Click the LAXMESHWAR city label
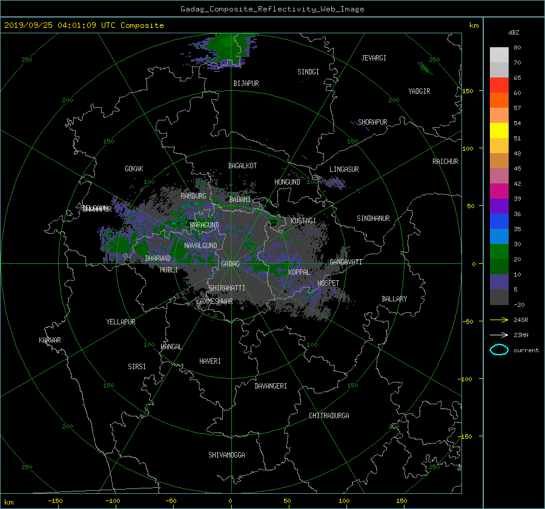The image size is (545, 509). [214, 301]
